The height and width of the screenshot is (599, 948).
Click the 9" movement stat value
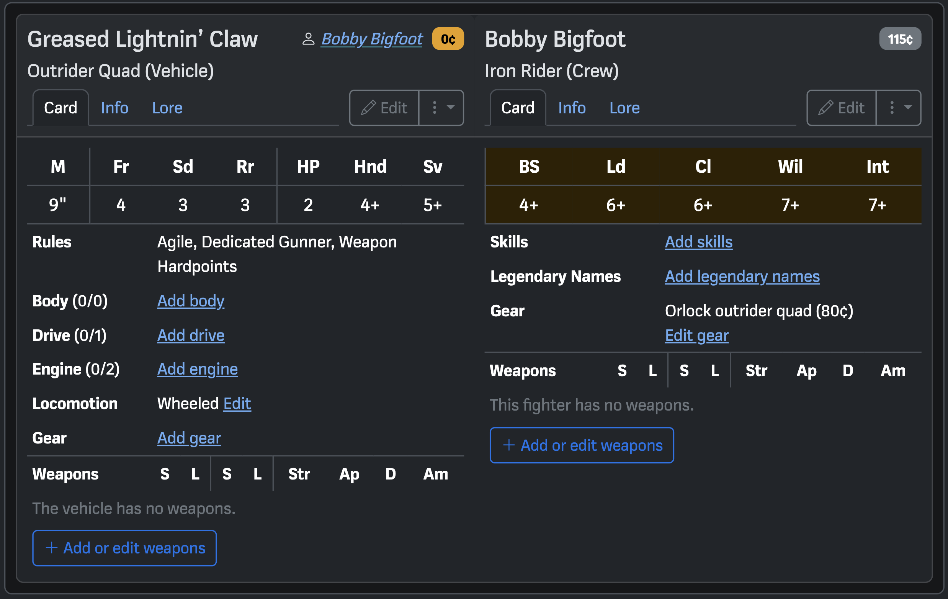point(58,205)
